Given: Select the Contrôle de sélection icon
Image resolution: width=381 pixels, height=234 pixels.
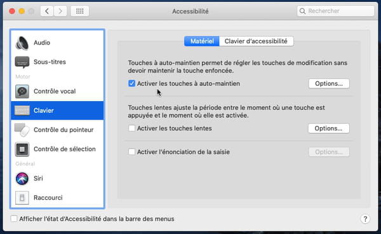Looking at the screenshot, I should click(22, 149).
